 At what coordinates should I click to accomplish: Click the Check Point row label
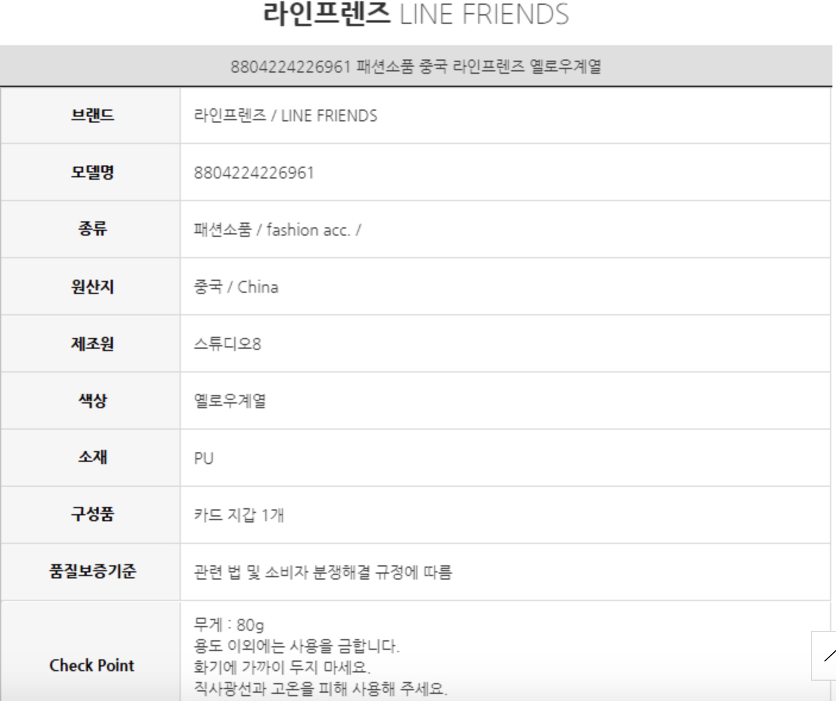(x=92, y=665)
